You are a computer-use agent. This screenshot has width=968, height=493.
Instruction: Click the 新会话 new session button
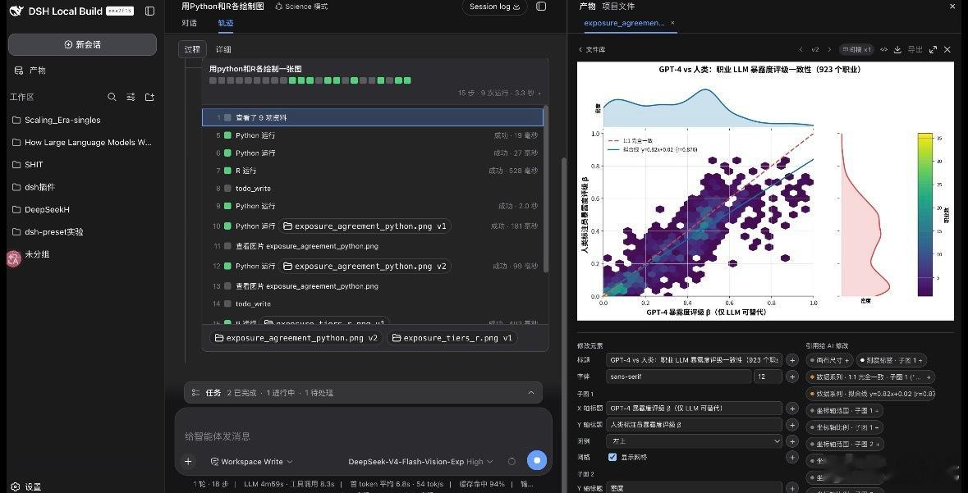tap(82, 44)
